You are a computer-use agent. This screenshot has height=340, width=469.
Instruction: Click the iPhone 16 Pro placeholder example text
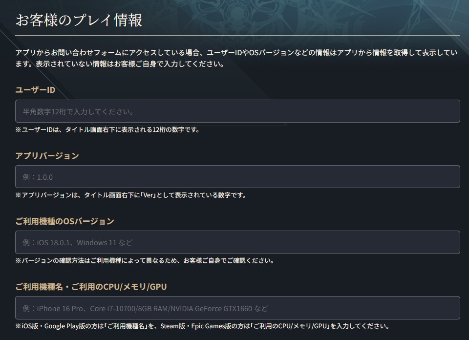pos(60,308)
